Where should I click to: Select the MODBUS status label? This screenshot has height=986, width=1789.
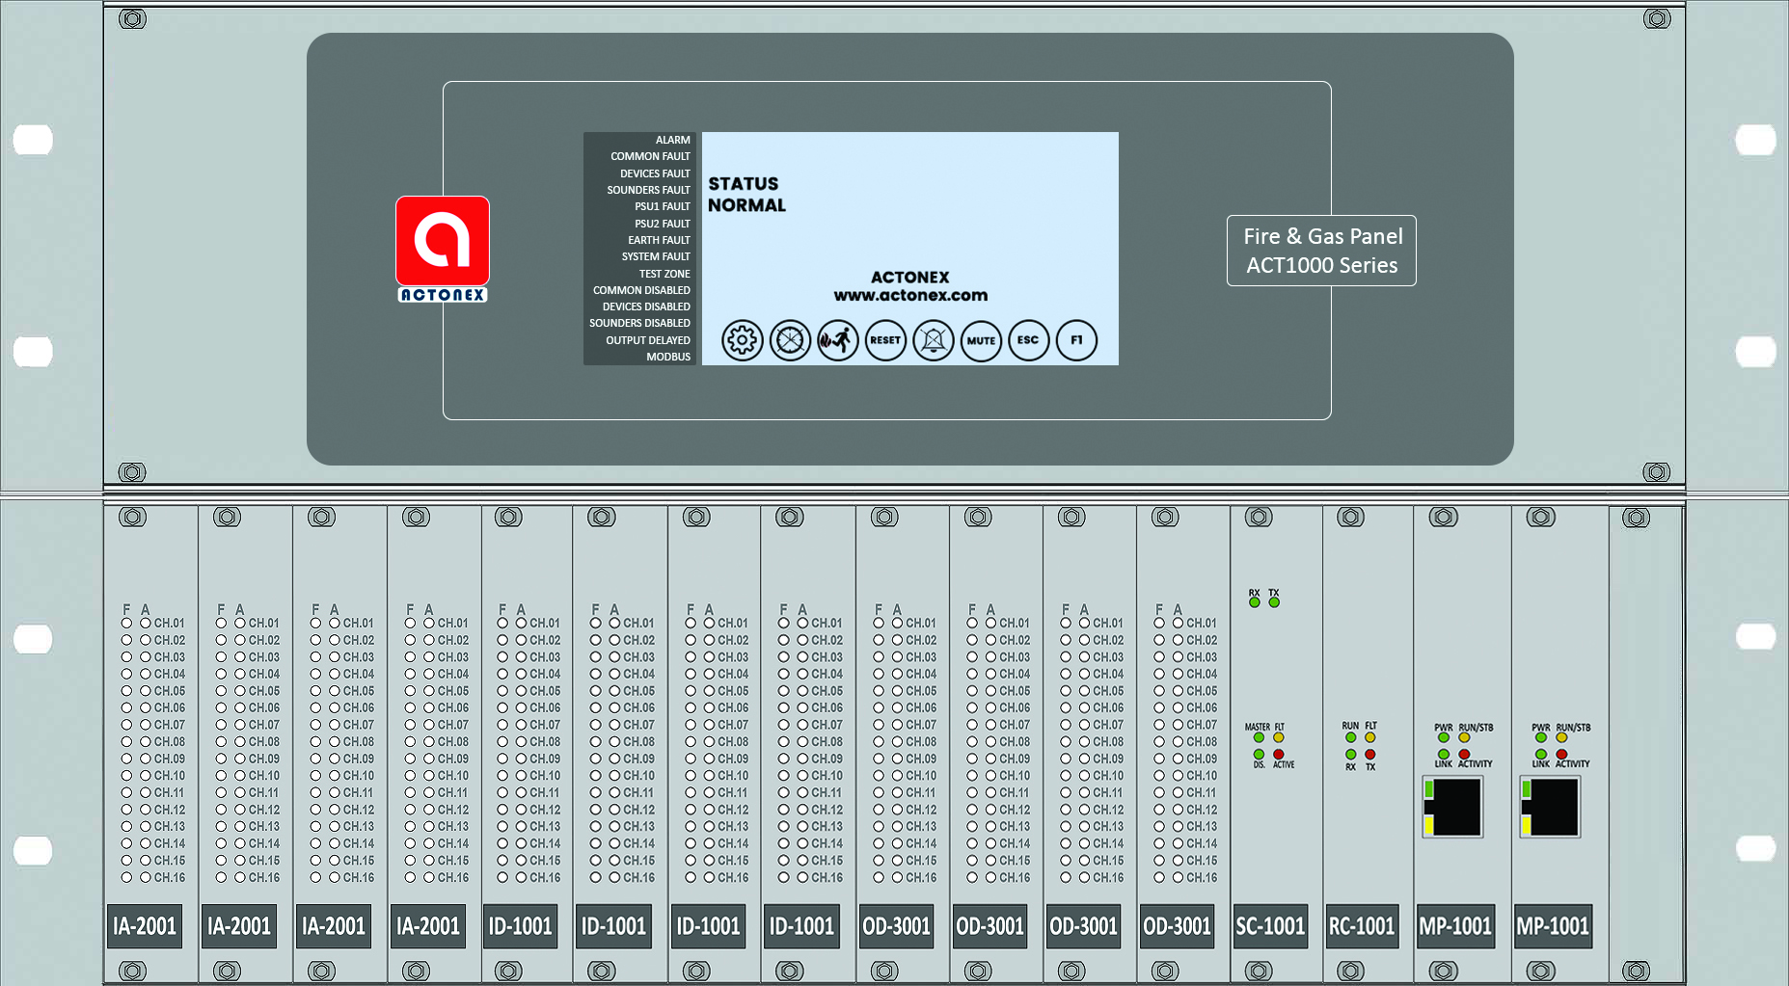[667, 357]
